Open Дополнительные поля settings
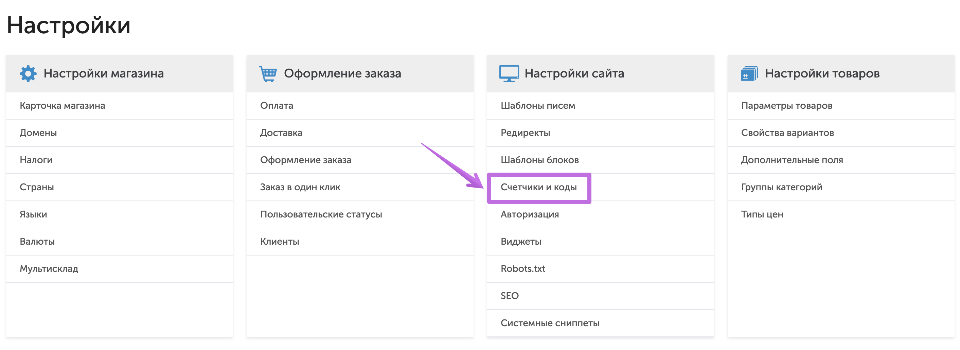The image size is (960, 350). [x=792, y=160]
